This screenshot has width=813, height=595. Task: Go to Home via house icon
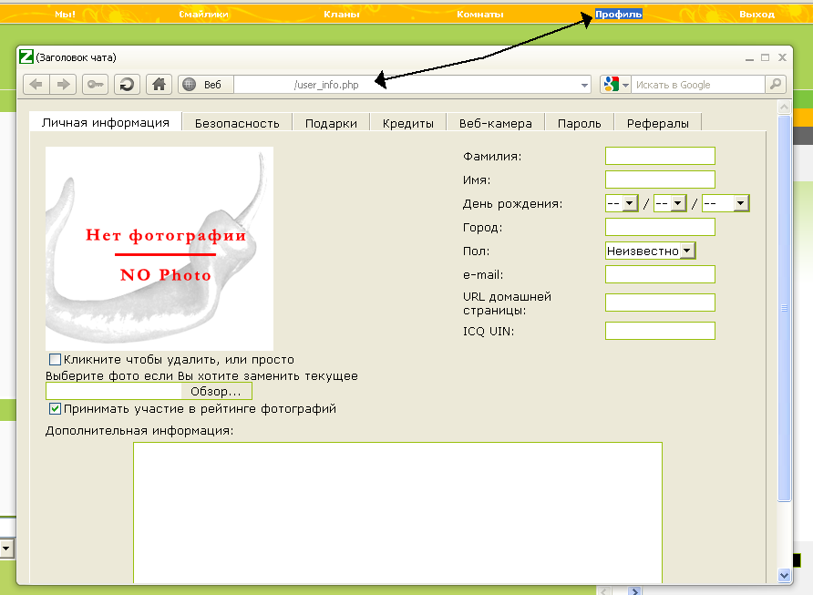click(159, 85)
